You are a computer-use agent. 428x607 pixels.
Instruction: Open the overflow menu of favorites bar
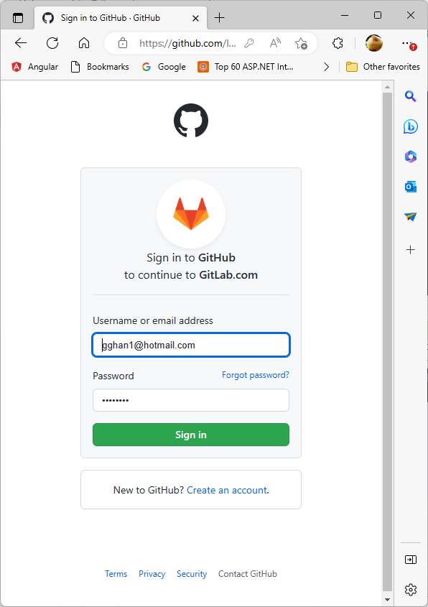click(326, 66)
